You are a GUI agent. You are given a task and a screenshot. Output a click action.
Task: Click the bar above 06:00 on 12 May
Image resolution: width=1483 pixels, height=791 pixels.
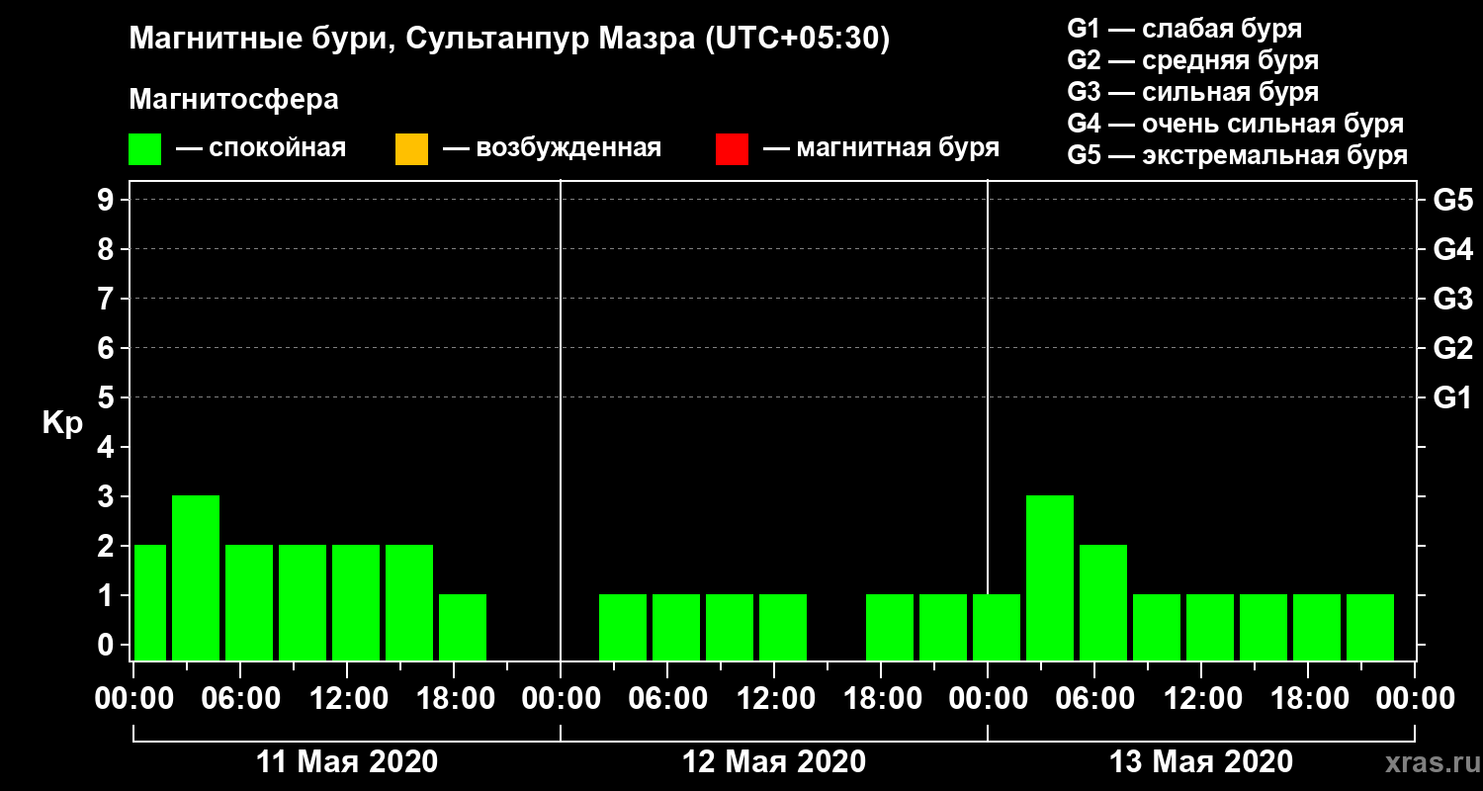point(676,627)
